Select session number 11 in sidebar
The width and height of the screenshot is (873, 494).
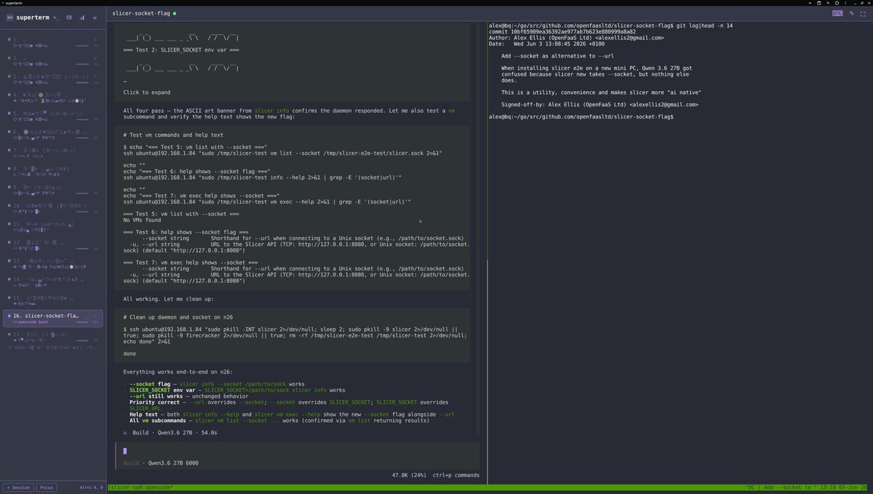[53, 226]
